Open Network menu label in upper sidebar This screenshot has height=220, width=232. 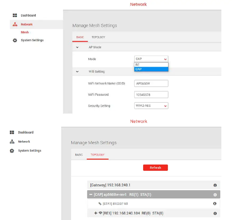pos(27,24)
